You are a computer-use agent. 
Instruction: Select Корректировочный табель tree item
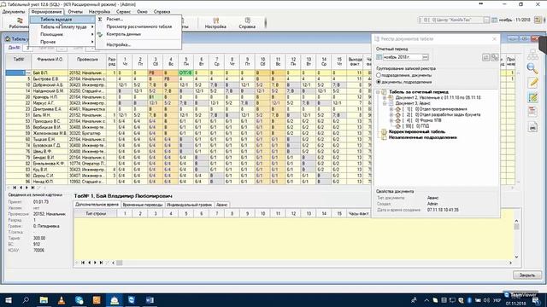point(417,132)
